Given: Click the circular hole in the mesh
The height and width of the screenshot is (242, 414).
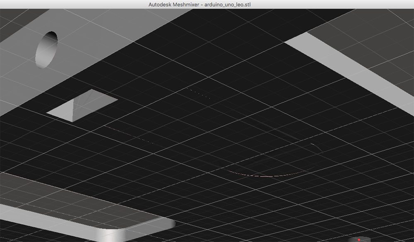Looking at the screenshot, I should click(46, 50).
